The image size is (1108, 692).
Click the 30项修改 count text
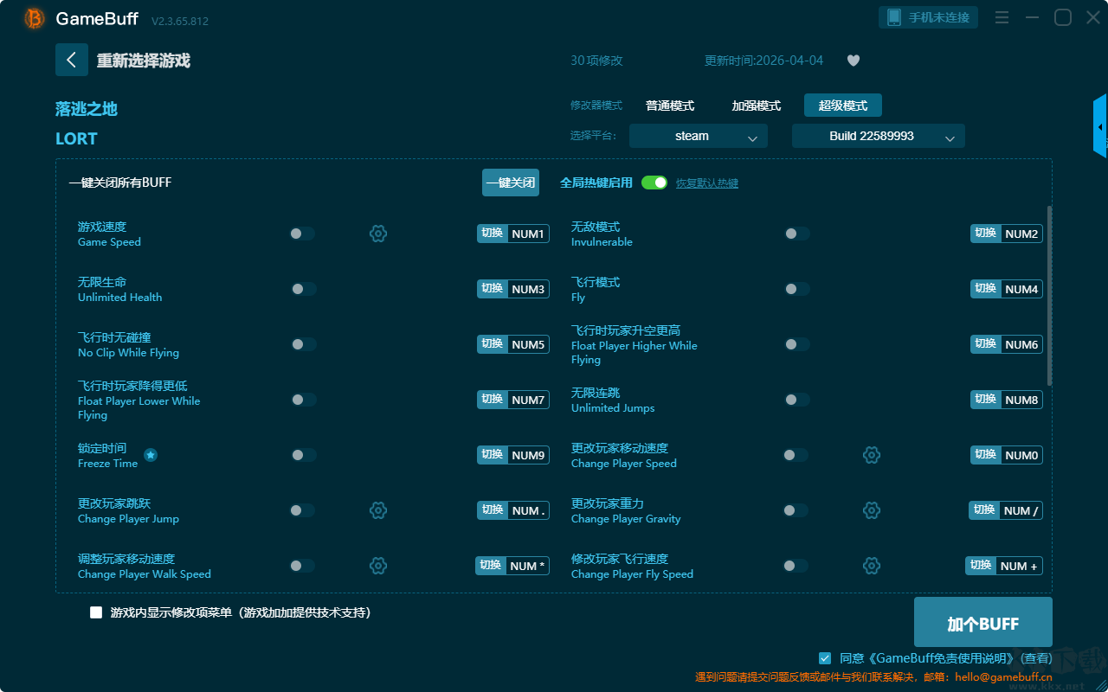(x=596, y=61)
